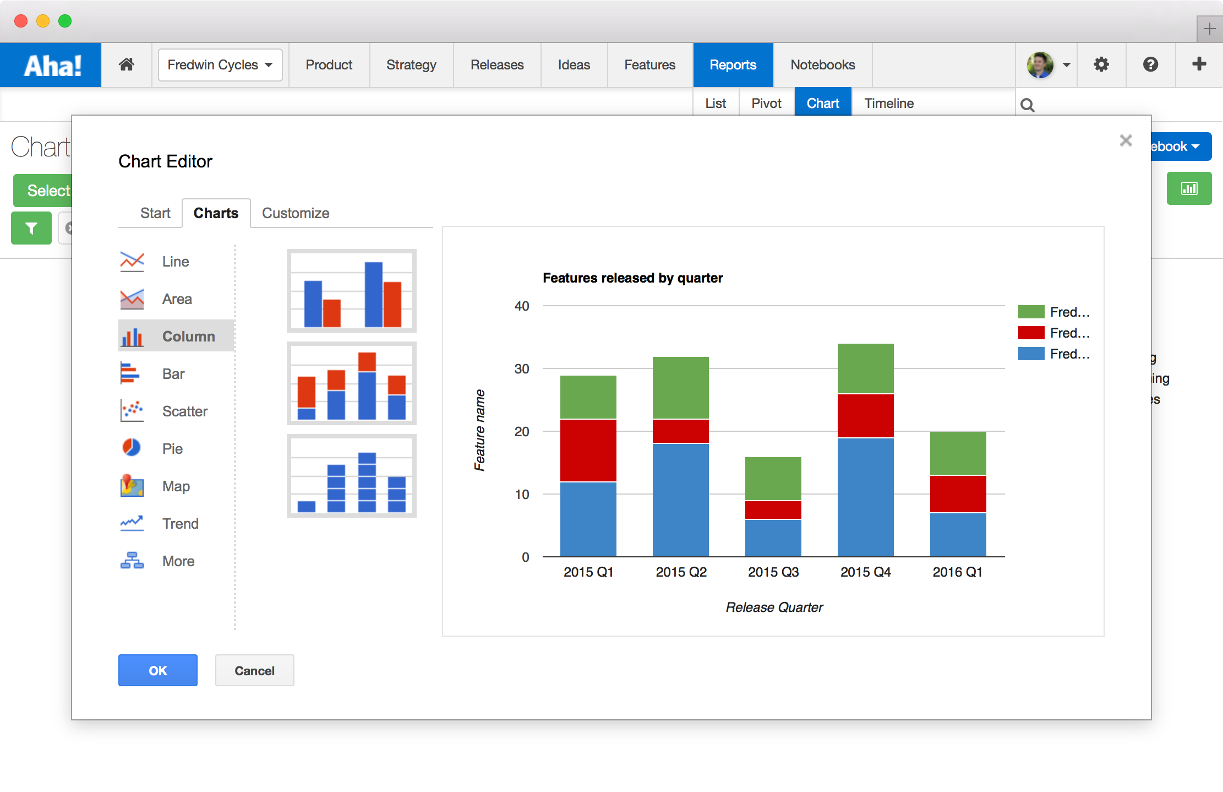1223x792 pixels.
Task: Open the Timeline report view
Action: (888, 103)
